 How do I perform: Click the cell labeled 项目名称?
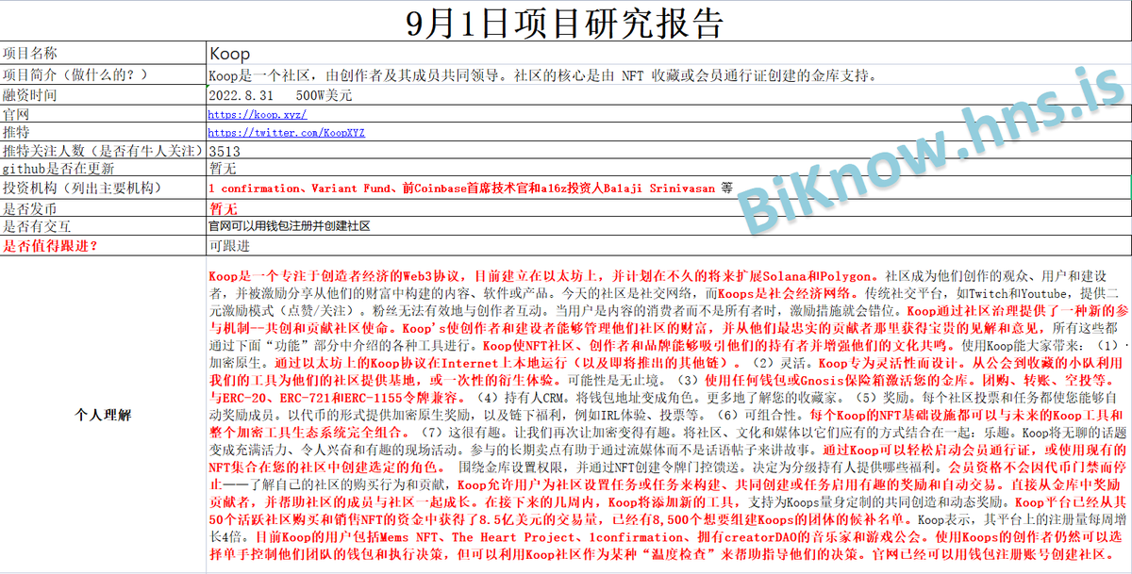103,54
